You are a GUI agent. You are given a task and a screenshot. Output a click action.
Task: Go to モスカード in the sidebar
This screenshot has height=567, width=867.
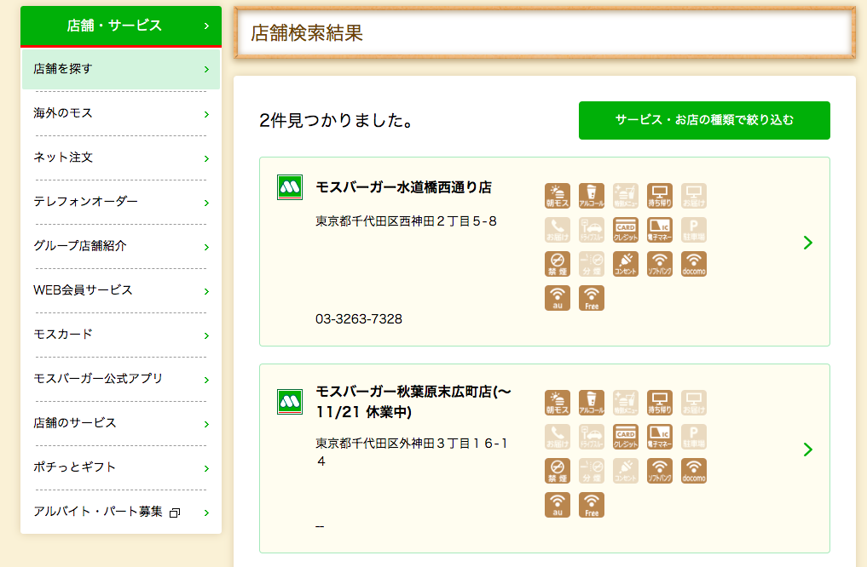pos(121,335)
